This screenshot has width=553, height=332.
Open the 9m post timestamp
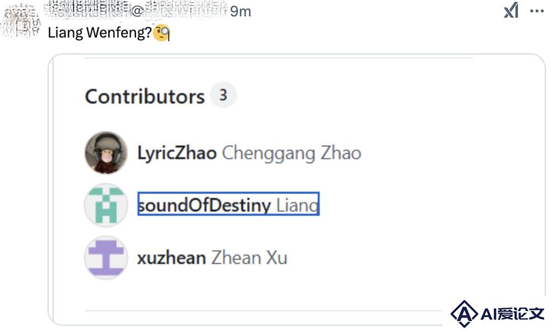click(x=241, y=12)
